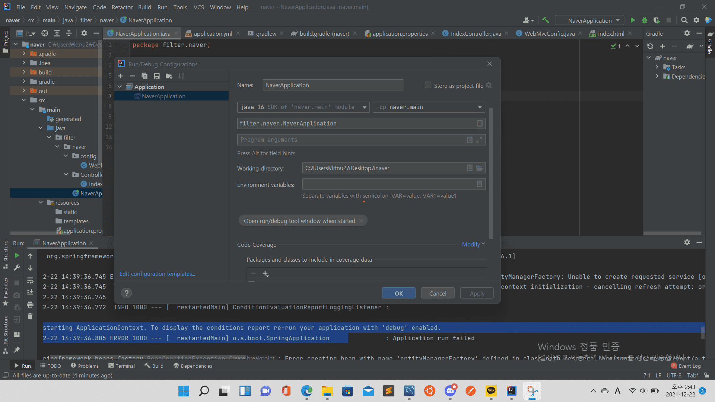Open Edit configuration templates link
The width and height of the screenshot is (715, 402).
coord(157,274)
